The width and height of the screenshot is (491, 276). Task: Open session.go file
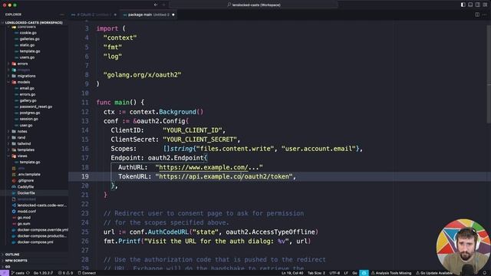(x=28, y=120)
